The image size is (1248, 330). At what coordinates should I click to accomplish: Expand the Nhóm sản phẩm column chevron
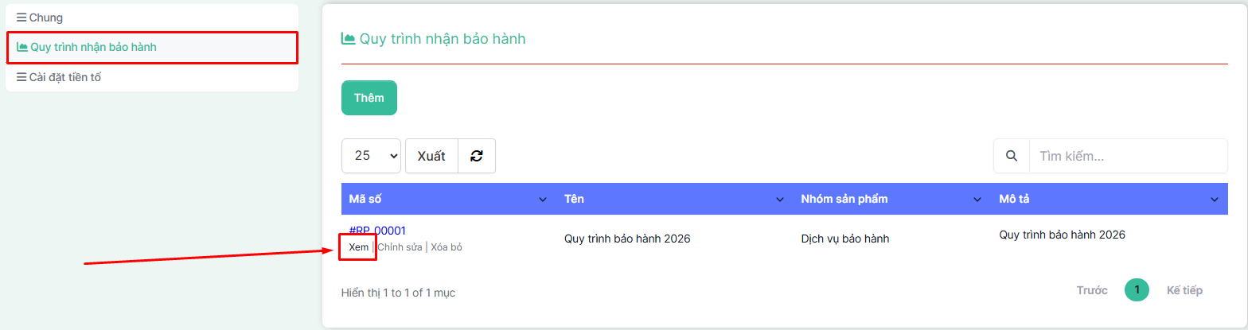pos(978,199)
